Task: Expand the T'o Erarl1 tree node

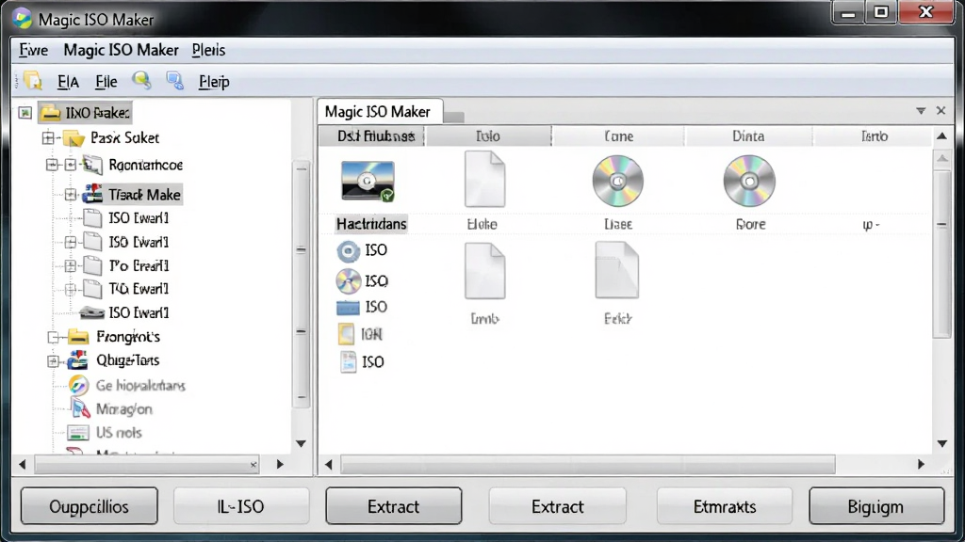Action: point(70,265)
